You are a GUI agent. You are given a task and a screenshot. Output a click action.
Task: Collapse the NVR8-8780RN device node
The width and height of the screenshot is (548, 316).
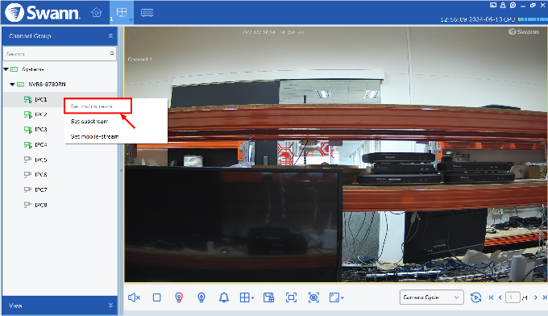[x=12, y=85]
